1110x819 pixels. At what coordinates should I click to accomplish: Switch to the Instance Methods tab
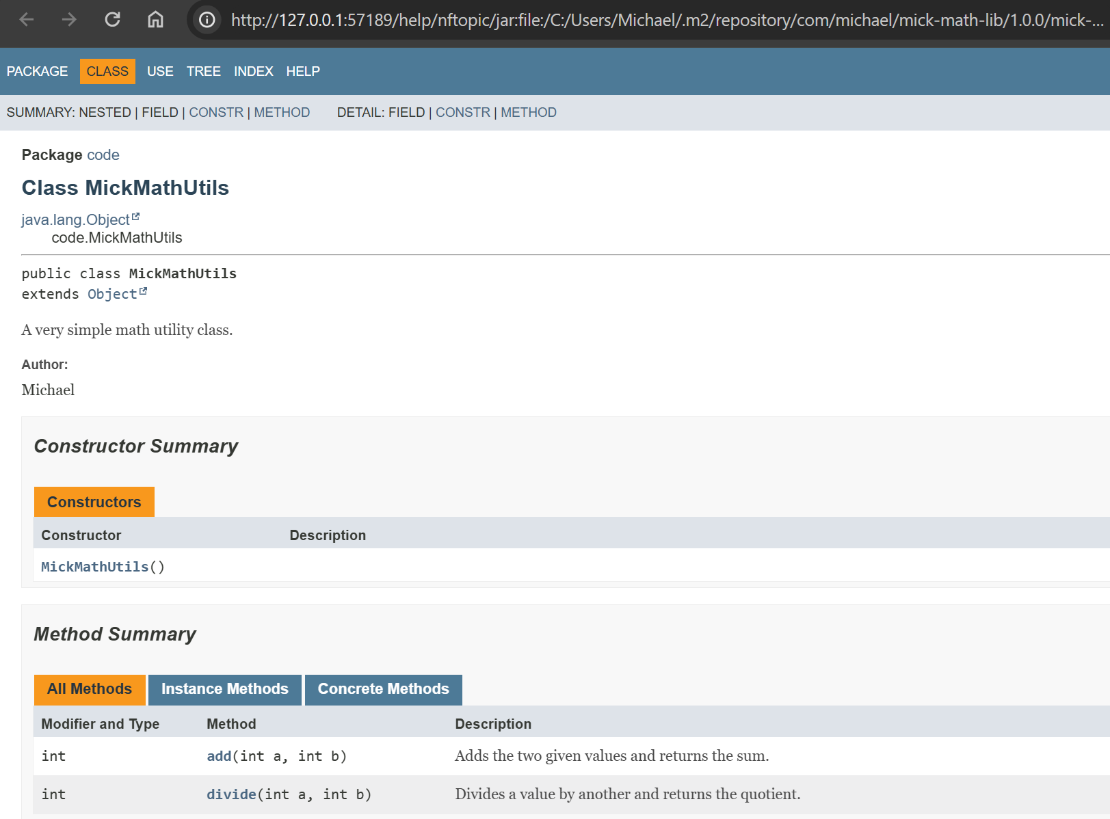click(x=225, y=689)
